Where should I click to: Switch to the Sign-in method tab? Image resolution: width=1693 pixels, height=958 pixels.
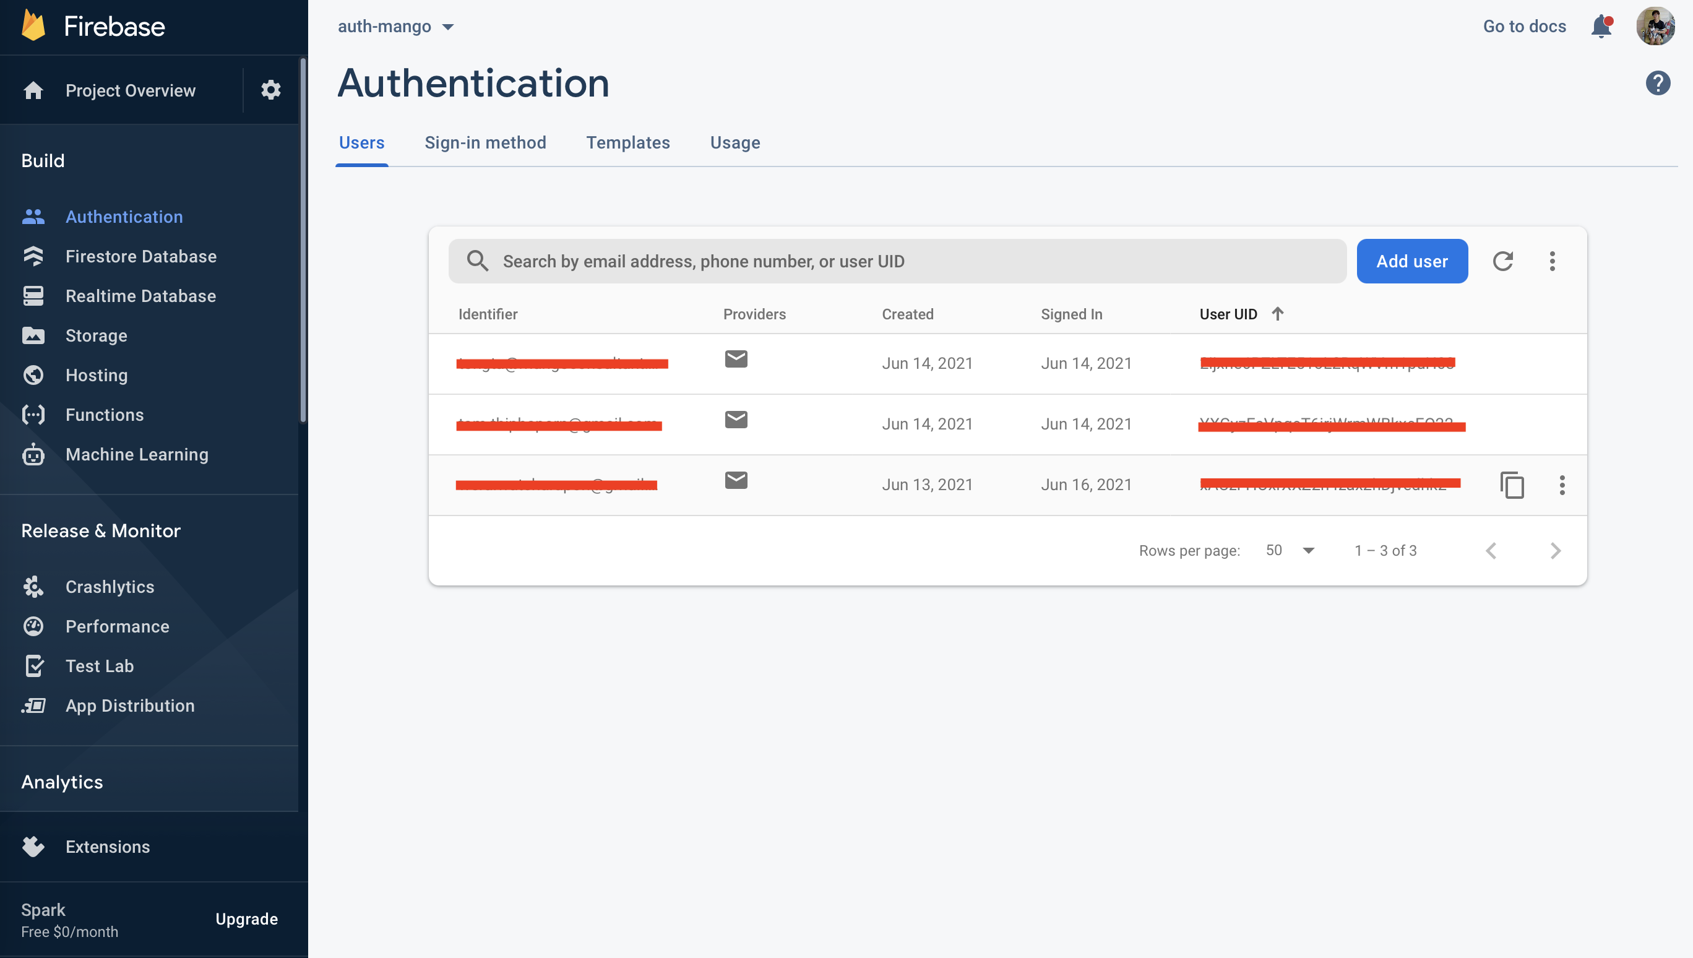click(485, 143)
